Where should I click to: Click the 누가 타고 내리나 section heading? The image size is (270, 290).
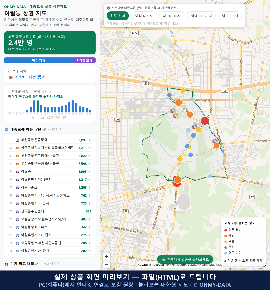24,264
